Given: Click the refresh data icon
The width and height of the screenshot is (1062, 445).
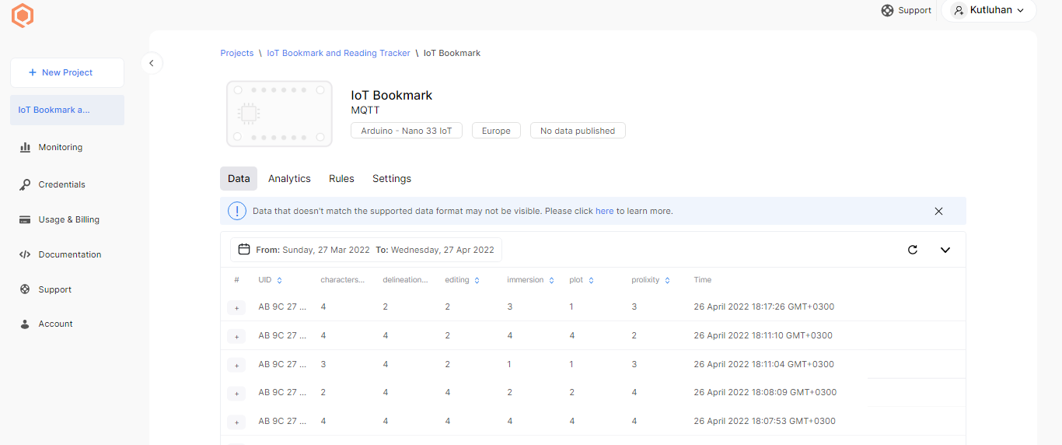Looking at the screenshot, I should point(913,250).
